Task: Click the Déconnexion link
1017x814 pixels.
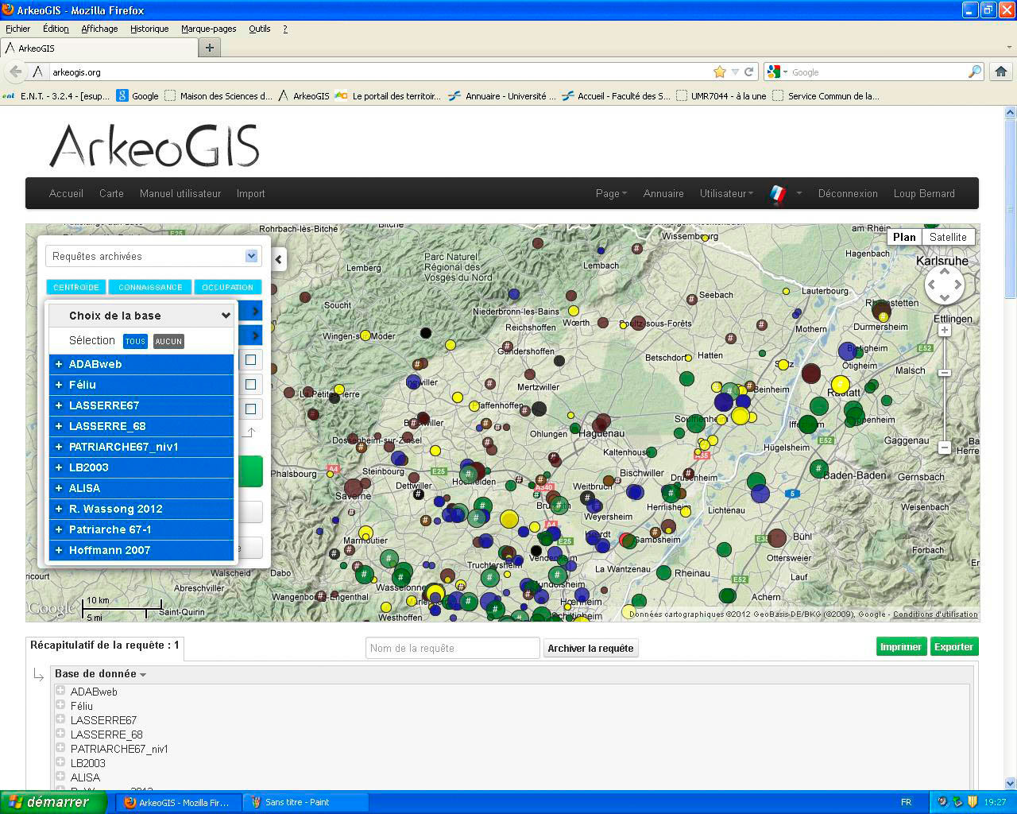Action: pyautogui.click(x=848, y=193)
